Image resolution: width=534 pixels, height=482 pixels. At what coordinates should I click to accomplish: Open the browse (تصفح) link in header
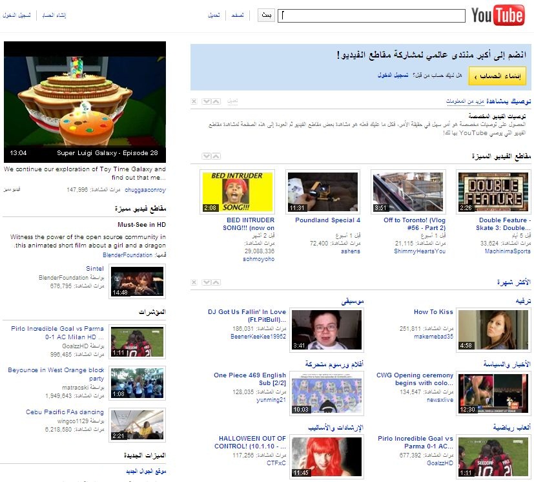pyautogui.click(x=238, y=16)
